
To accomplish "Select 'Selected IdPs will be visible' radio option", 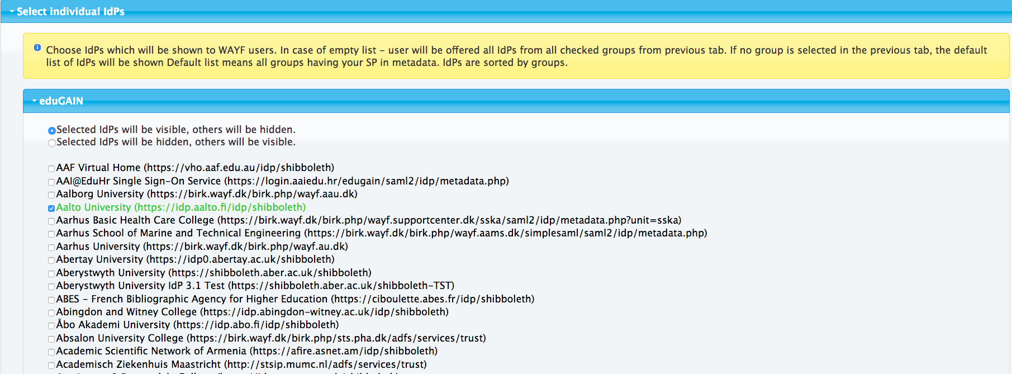I will click(x=52, y=131).
